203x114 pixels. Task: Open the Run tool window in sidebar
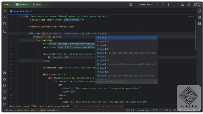click(4, 86)
